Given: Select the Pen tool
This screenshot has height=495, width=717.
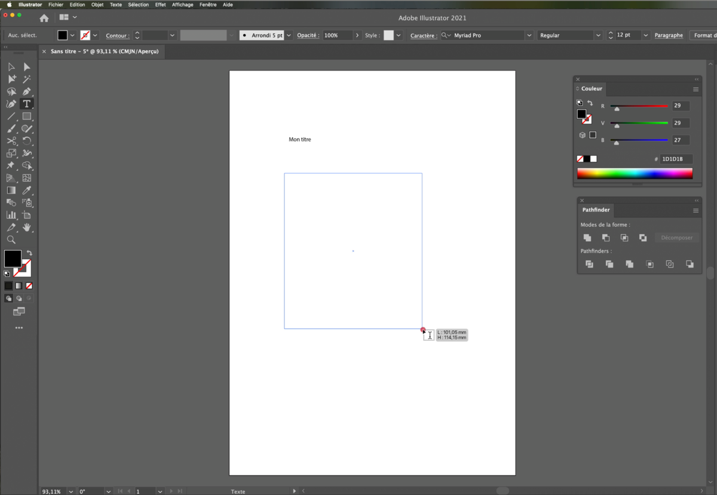Looking at the screenshot, I should 27,91.
